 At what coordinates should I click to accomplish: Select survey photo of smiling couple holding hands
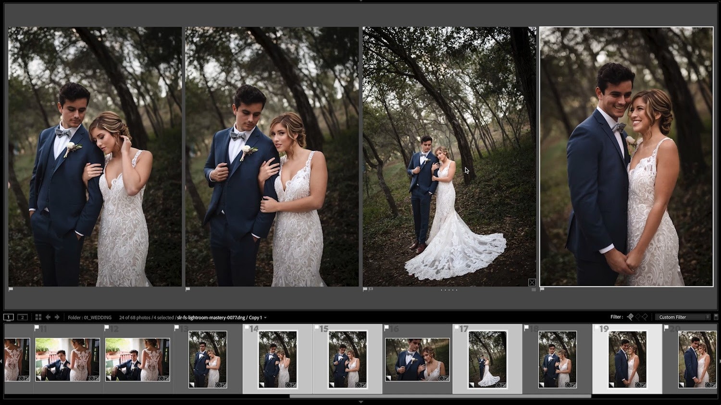point(626,156)
